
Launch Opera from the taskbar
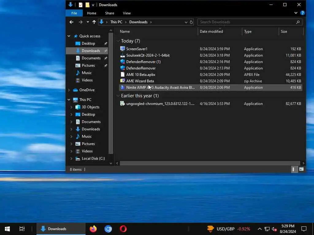123,229
